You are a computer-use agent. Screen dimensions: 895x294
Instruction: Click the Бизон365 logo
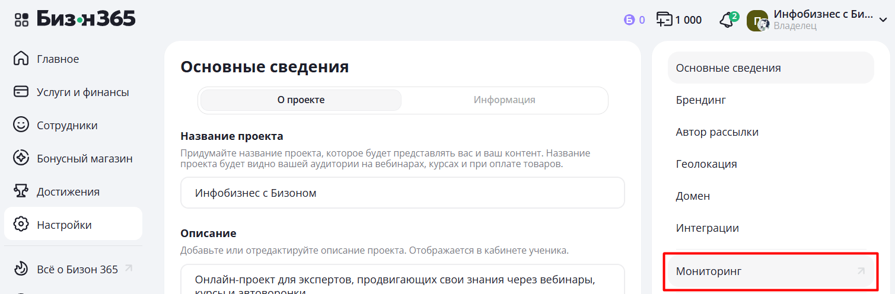[86, 19]
